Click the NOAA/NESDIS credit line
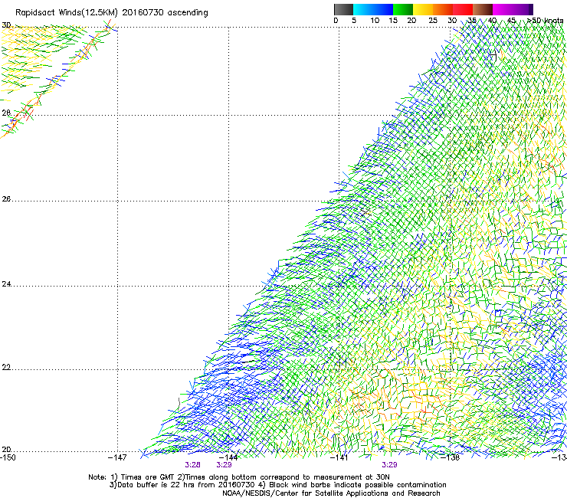 [x=331, y=493]
